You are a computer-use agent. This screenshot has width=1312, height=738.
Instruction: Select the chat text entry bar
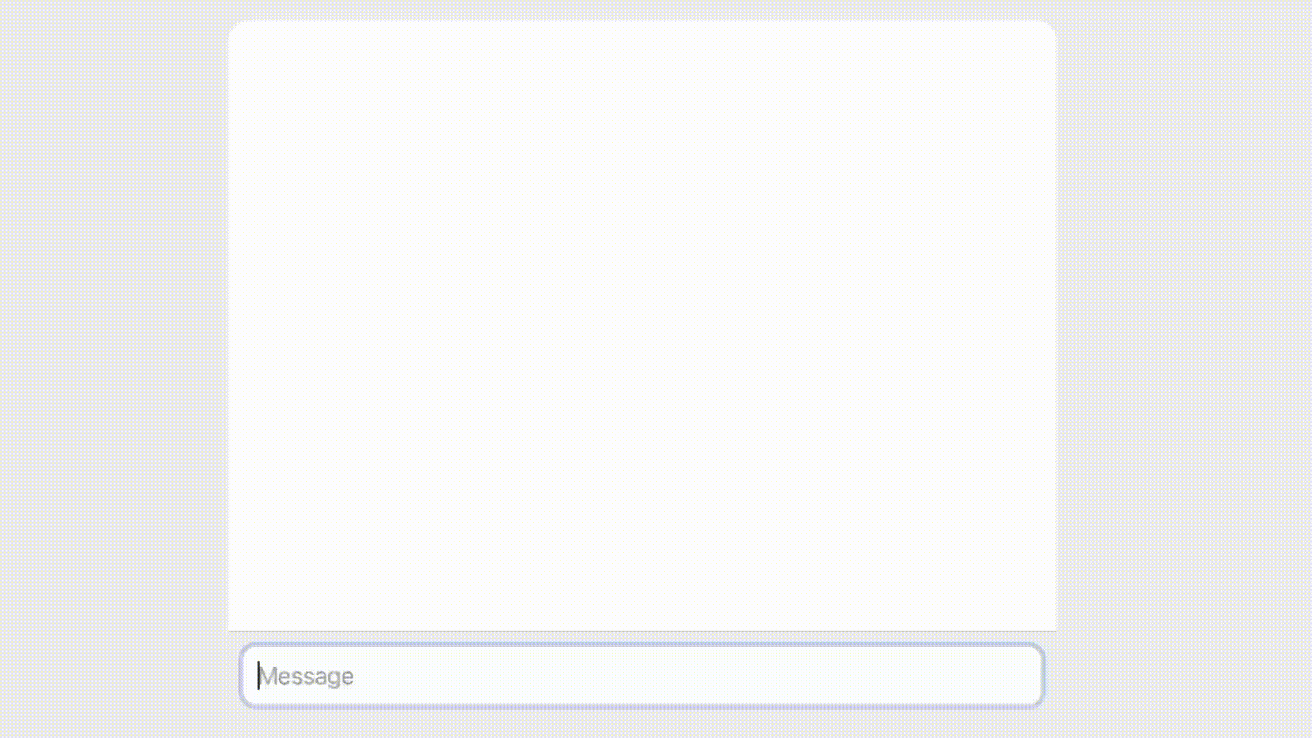642,676
